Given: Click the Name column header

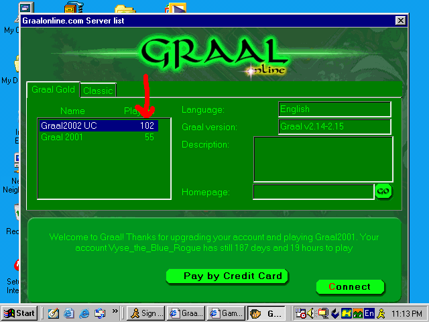Looking at the screenshot, I should (x=72, y=111).
